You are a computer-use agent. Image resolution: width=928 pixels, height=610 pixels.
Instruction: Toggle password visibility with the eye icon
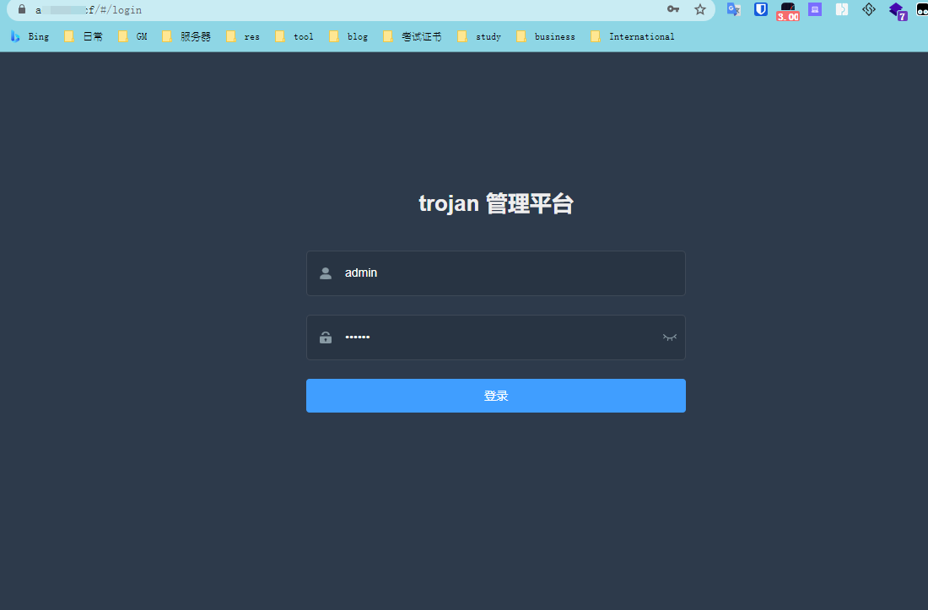pyautogui.click(x=670, y=337)
